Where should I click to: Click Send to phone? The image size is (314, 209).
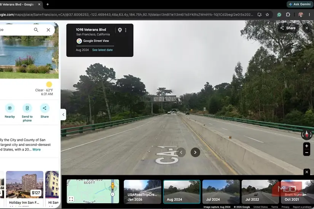pyautogui.click(x=27, y=113)
